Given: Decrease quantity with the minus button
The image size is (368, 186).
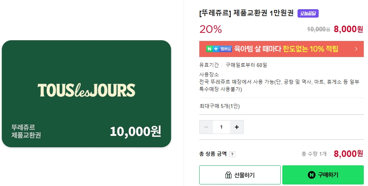Looking at the screenshot, I should (x=206, y=127).
